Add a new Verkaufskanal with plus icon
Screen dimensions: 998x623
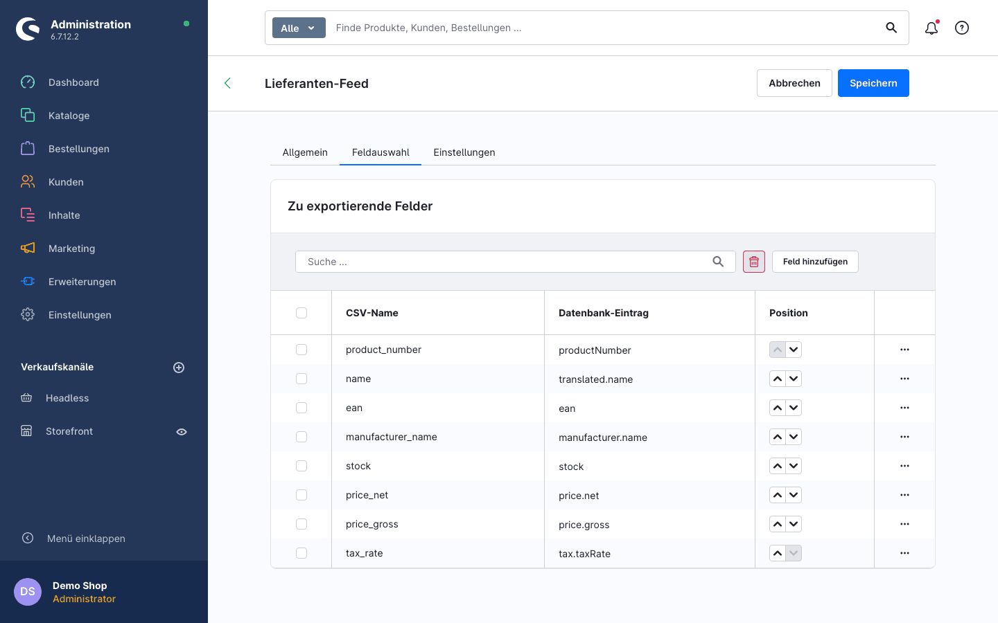pyautogui.click(x=179, y=368)
